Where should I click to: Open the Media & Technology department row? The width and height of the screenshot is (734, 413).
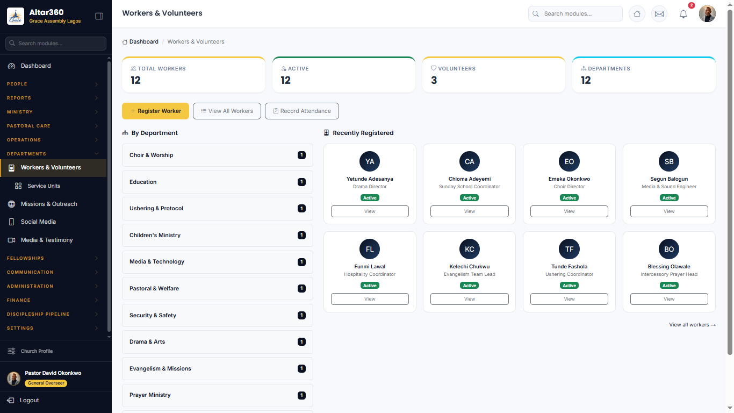218,262
